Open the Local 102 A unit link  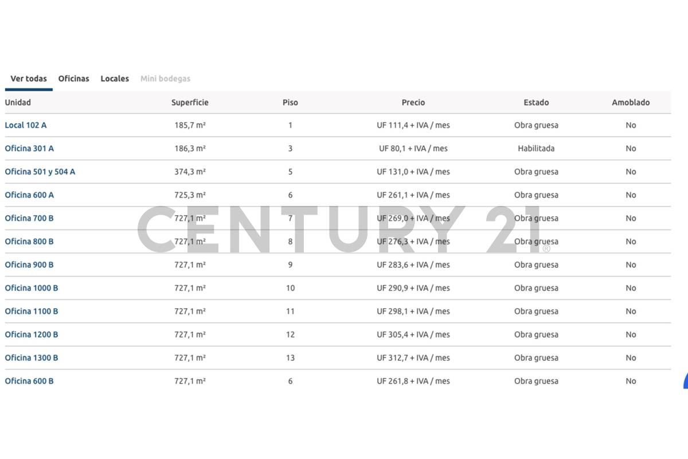pos(26,125)
